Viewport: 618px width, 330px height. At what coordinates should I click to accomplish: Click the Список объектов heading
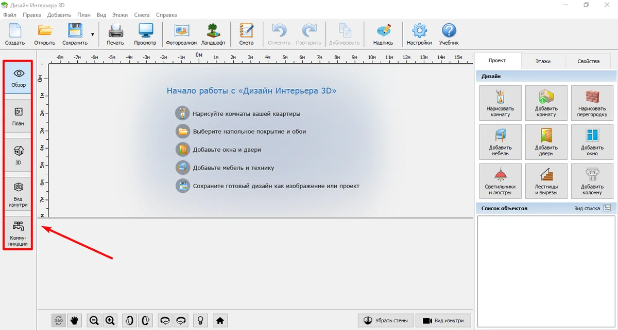coord(504,208)
